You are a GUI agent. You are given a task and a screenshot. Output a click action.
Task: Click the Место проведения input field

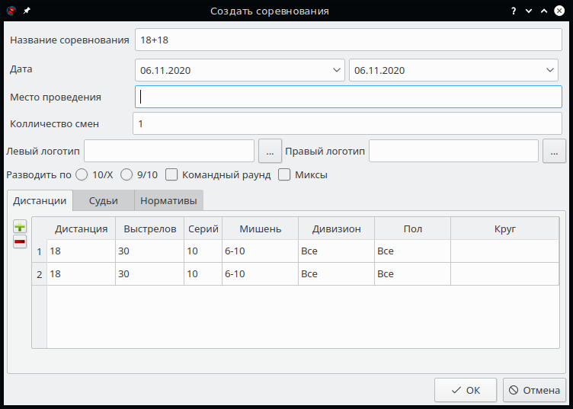(x=348, y=97)
